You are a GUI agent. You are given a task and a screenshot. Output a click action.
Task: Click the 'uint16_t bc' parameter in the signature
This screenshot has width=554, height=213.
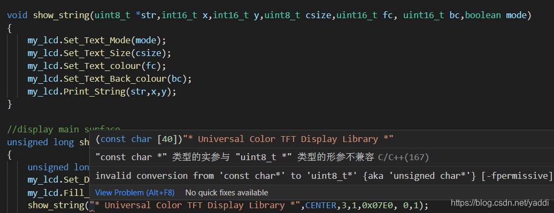[x=431, y=15]
